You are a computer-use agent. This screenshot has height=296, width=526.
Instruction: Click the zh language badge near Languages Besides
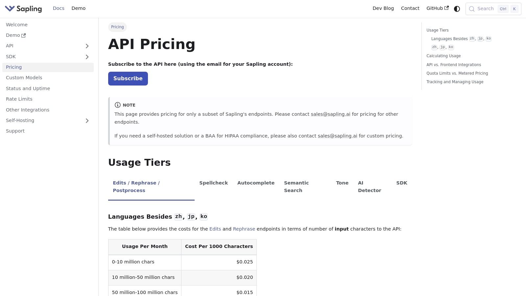pos(179,216)
